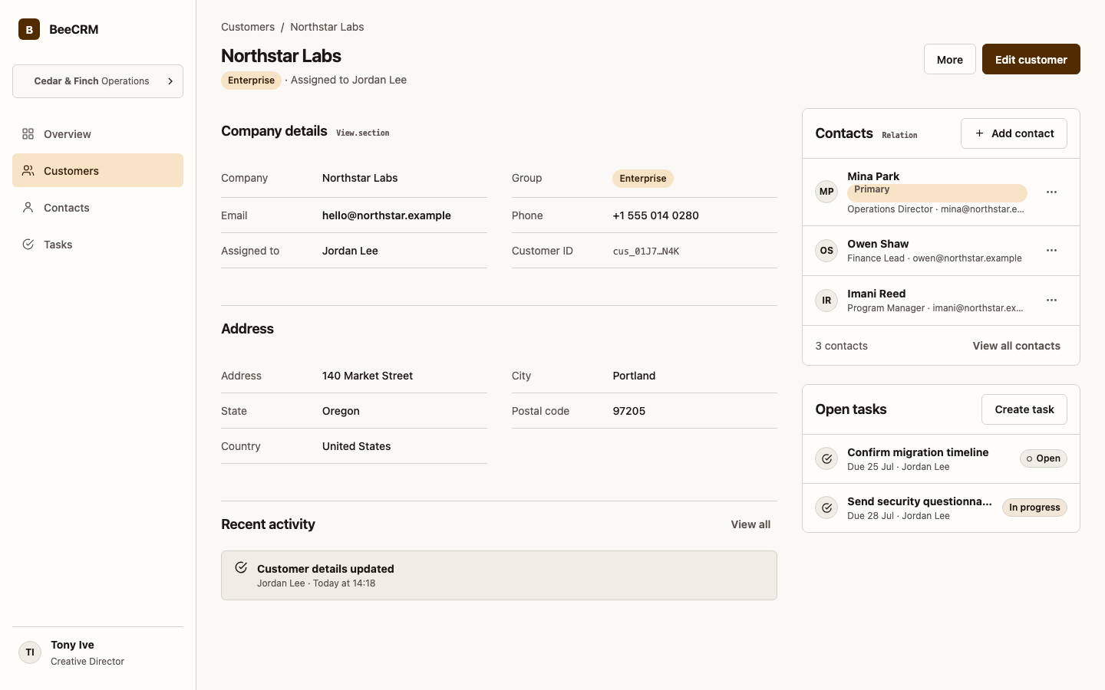Click the Northstar Labs page heading
The width and height of the screenshot is (1105, 690).
pyautogui.click(x=281, y=56)
